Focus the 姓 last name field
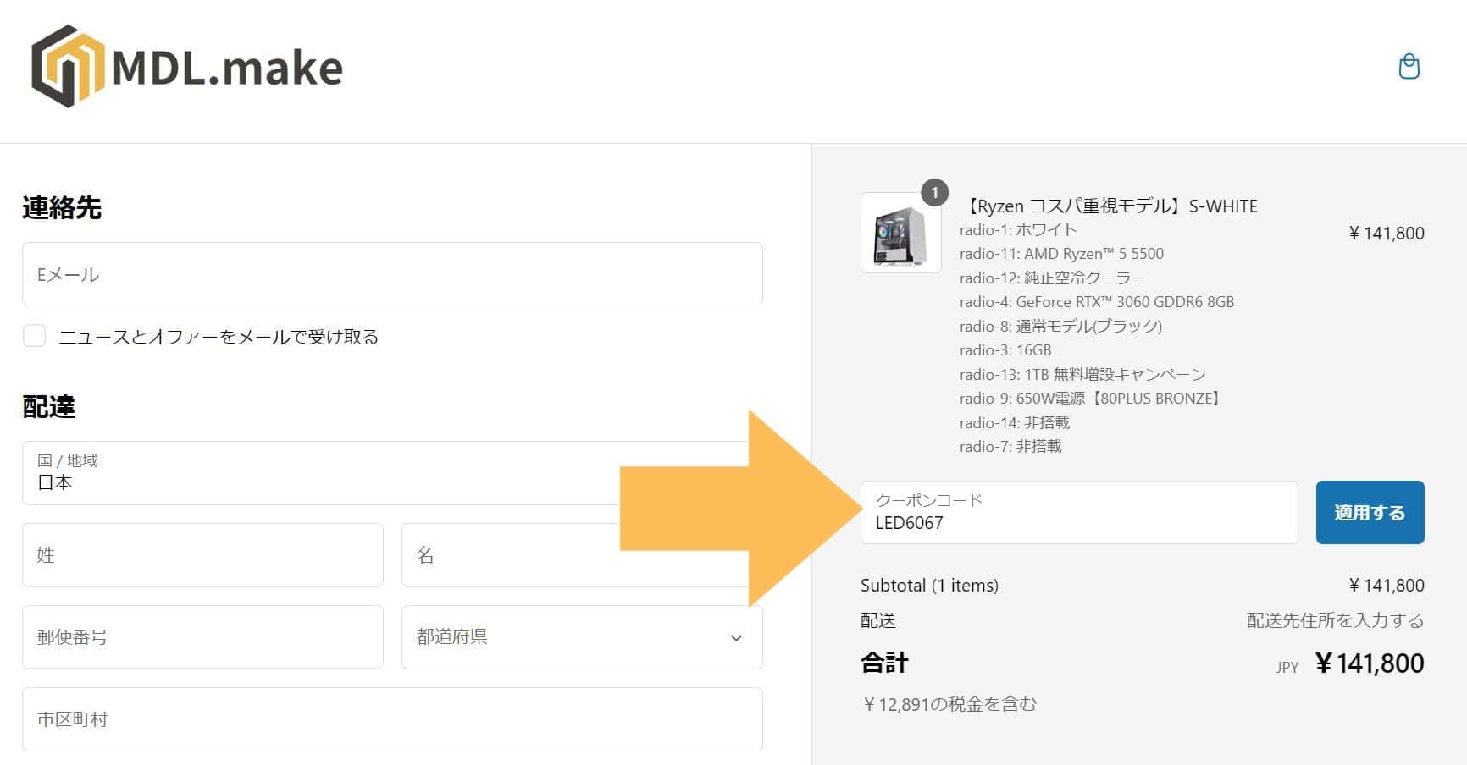The width and height of the screenshot is (1467, 765). click(x=202, y=555)
